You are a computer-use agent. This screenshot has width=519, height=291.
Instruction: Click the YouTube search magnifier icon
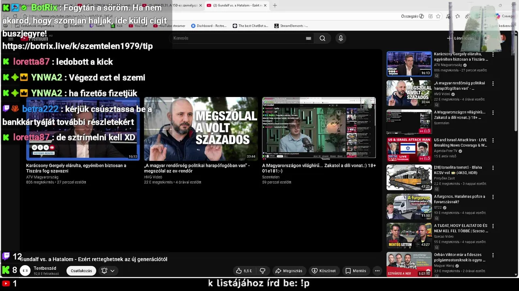(322, 38)
